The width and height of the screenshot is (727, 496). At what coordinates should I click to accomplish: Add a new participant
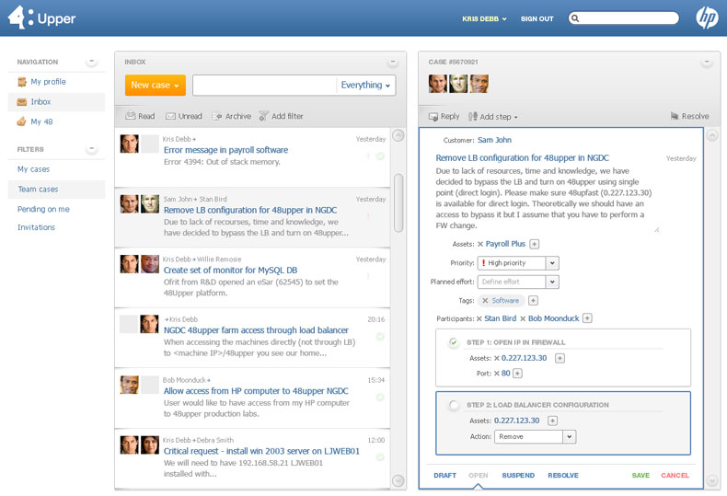coord(587,318)
